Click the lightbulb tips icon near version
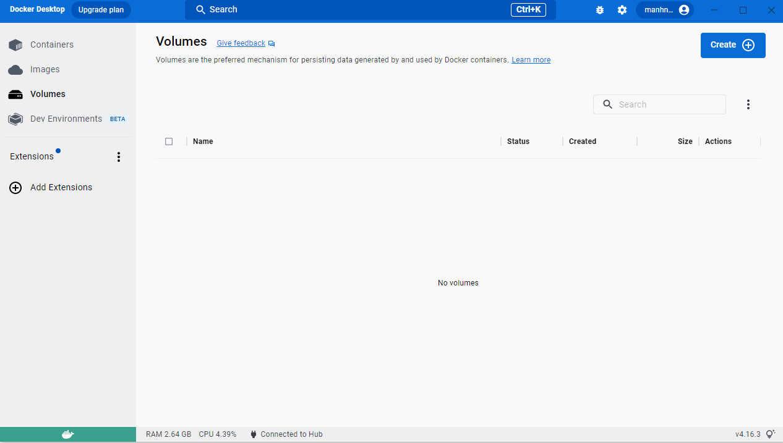Screen dimensions: 783x443 point(771,434)
